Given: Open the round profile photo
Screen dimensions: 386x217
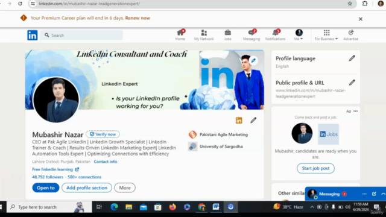Looking at the screenshot, I should point(56,99).
